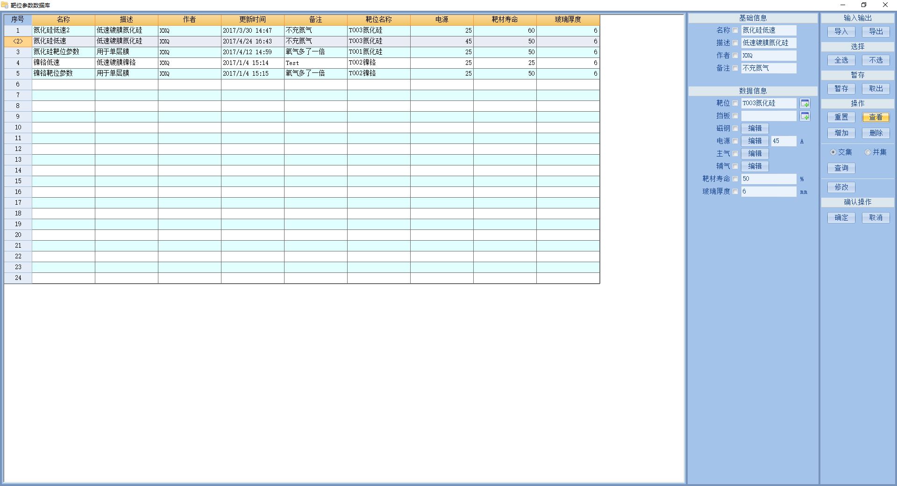Toggle the 靶位 checkbox
The height and width of the screenshot is (486, 897).
pyautogui.click(x=735, y=103)
